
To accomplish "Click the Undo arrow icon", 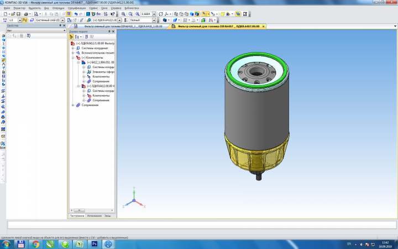I will pos(76,14).
